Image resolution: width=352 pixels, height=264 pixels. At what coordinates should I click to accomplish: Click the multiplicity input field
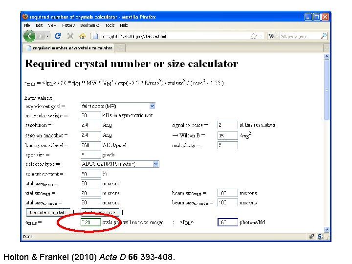[228, 145]
